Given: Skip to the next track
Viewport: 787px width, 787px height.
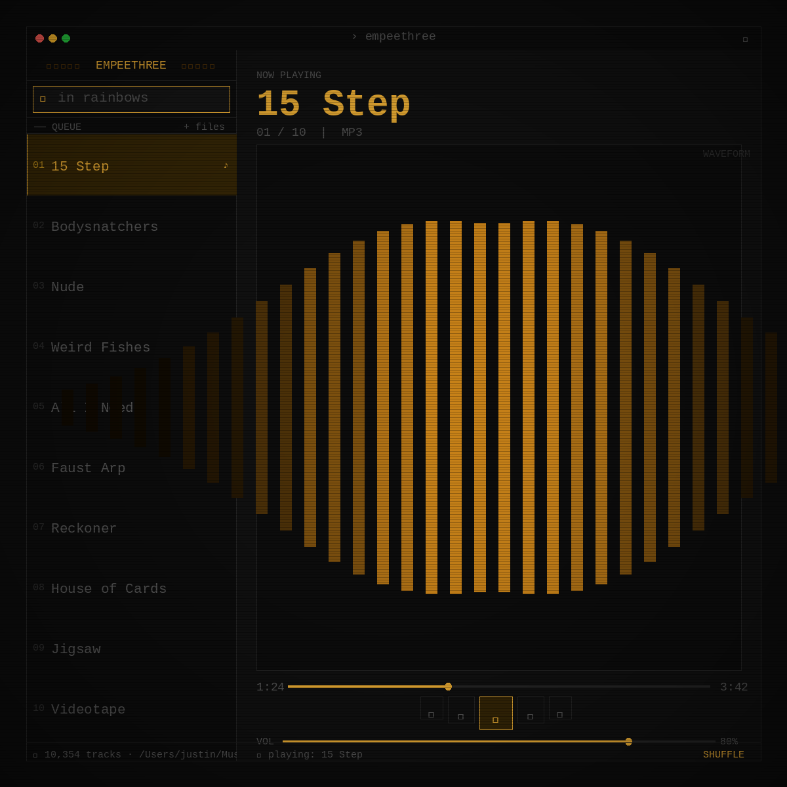Looking at the screenshot, I should 531,710.
